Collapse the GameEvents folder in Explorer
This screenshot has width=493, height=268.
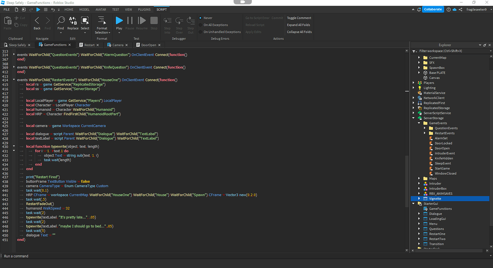point(419,123)
